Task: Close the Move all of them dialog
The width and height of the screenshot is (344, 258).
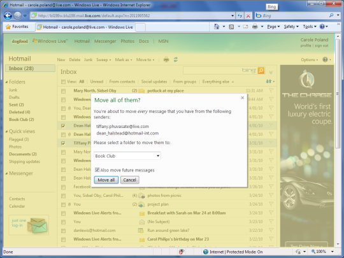Action: (243, 98)
